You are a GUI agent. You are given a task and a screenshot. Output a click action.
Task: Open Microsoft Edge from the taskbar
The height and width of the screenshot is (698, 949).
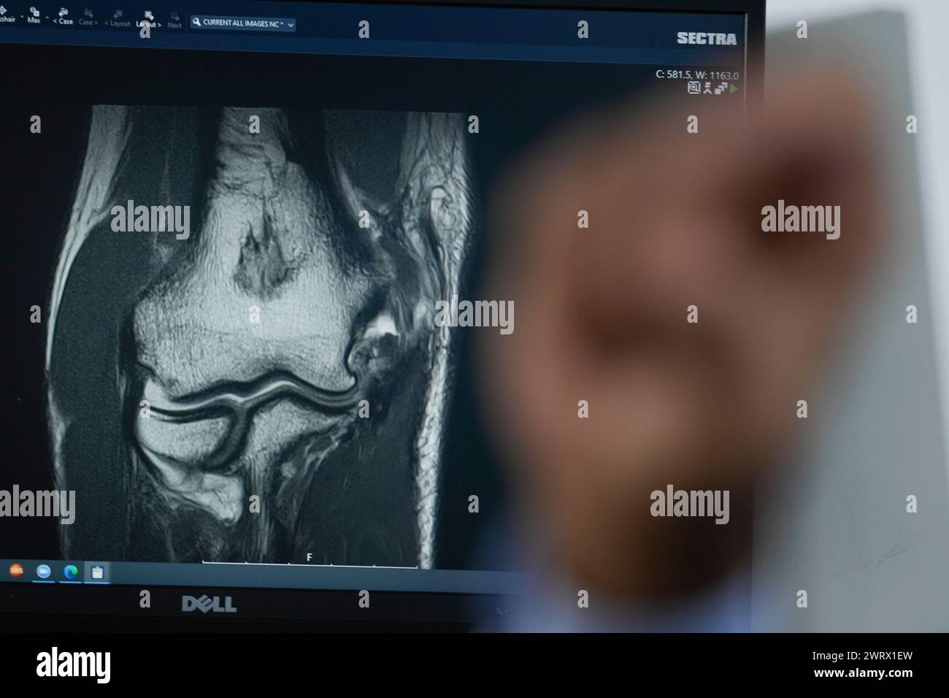click(x=71, y=572)
